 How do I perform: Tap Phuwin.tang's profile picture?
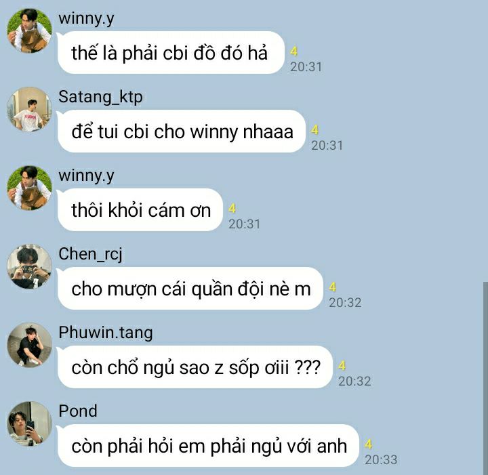(30, 345)
